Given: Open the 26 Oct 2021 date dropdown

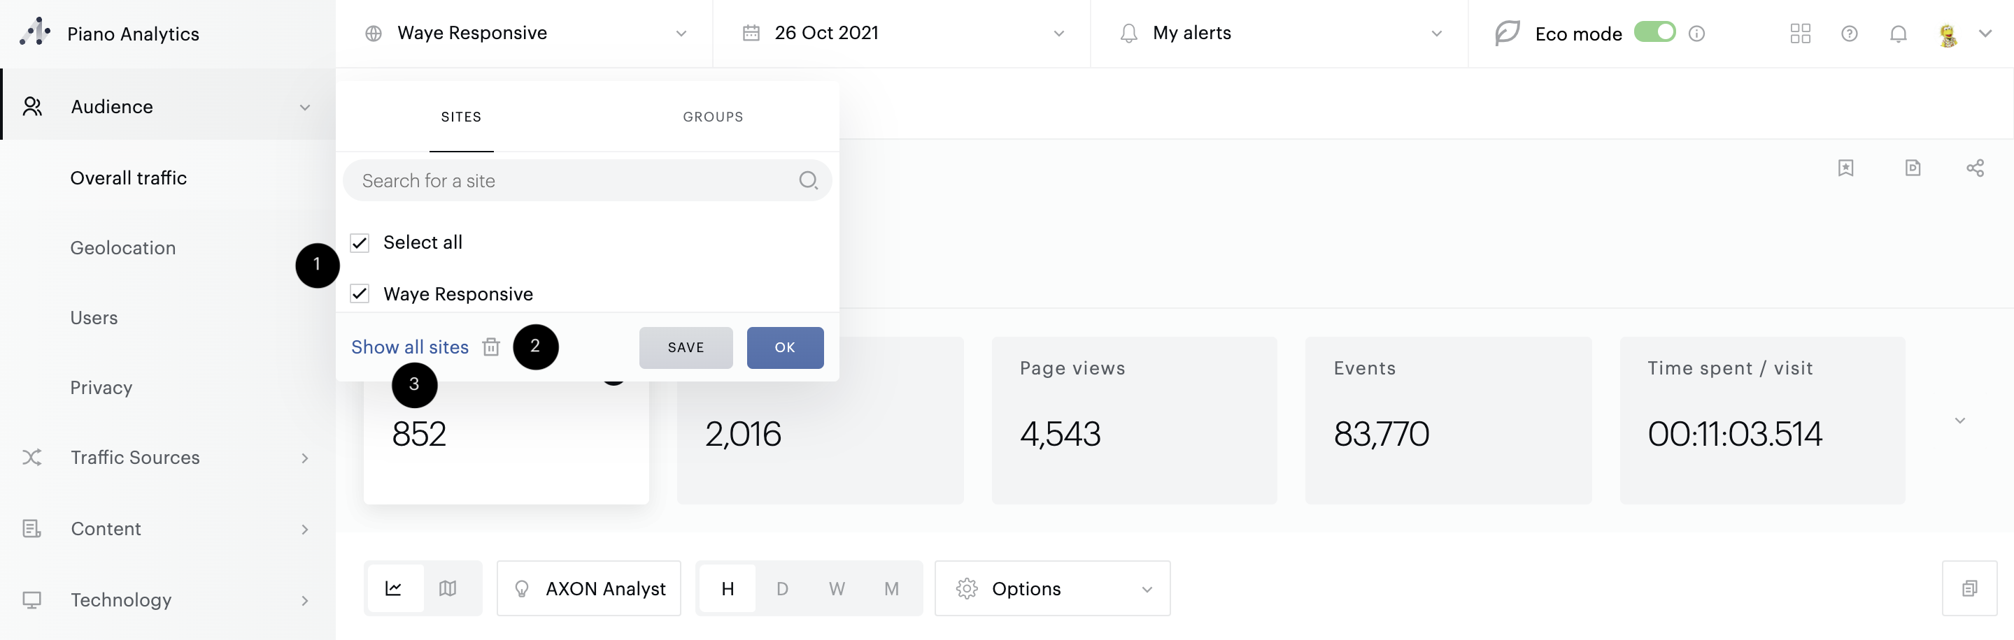Looking at the screenshot, I should click(x=902, y=33).
